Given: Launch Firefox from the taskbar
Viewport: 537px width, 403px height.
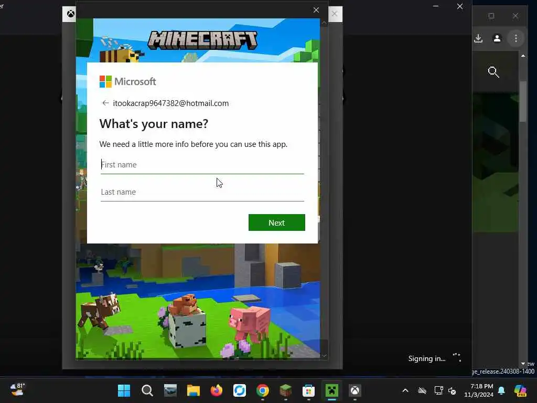Looking at the screenshot, I should pyautogui.click(x=217, y=390).
